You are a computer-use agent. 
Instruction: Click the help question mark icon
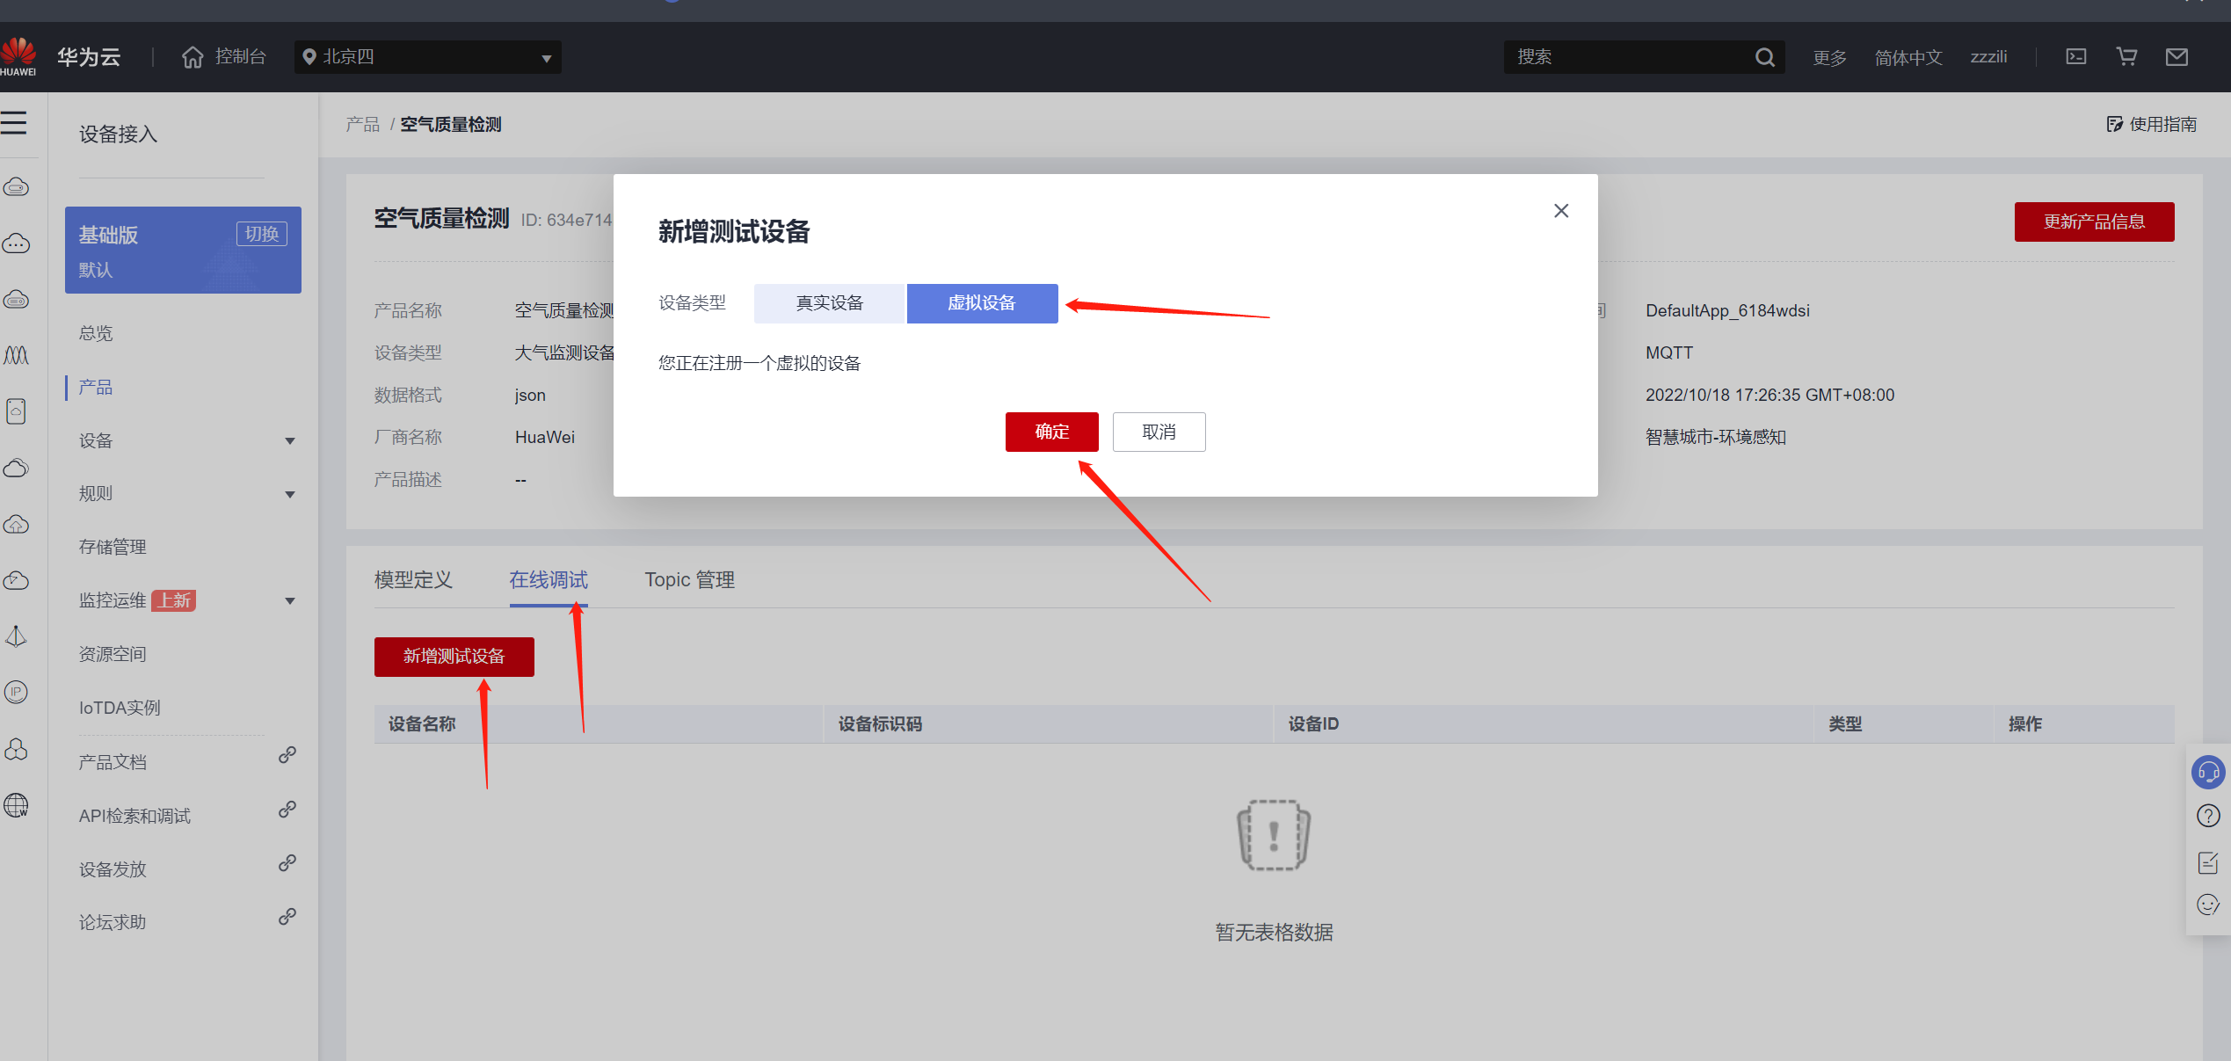pyautogui.click(x=2207, y=816)
